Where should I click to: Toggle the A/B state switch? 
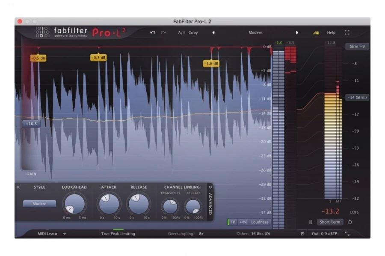pyautogui.click(x=182, y=32)
